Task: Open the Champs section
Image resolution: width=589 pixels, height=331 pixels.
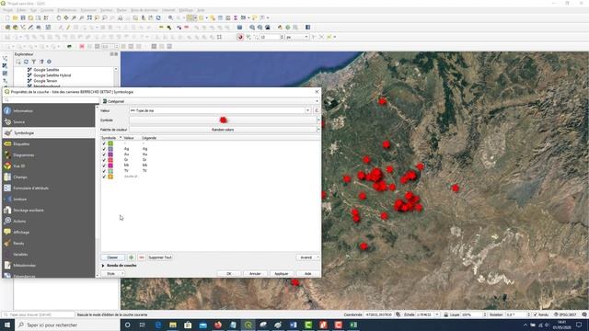Action: pyautogui.click(x=49, y=177)
